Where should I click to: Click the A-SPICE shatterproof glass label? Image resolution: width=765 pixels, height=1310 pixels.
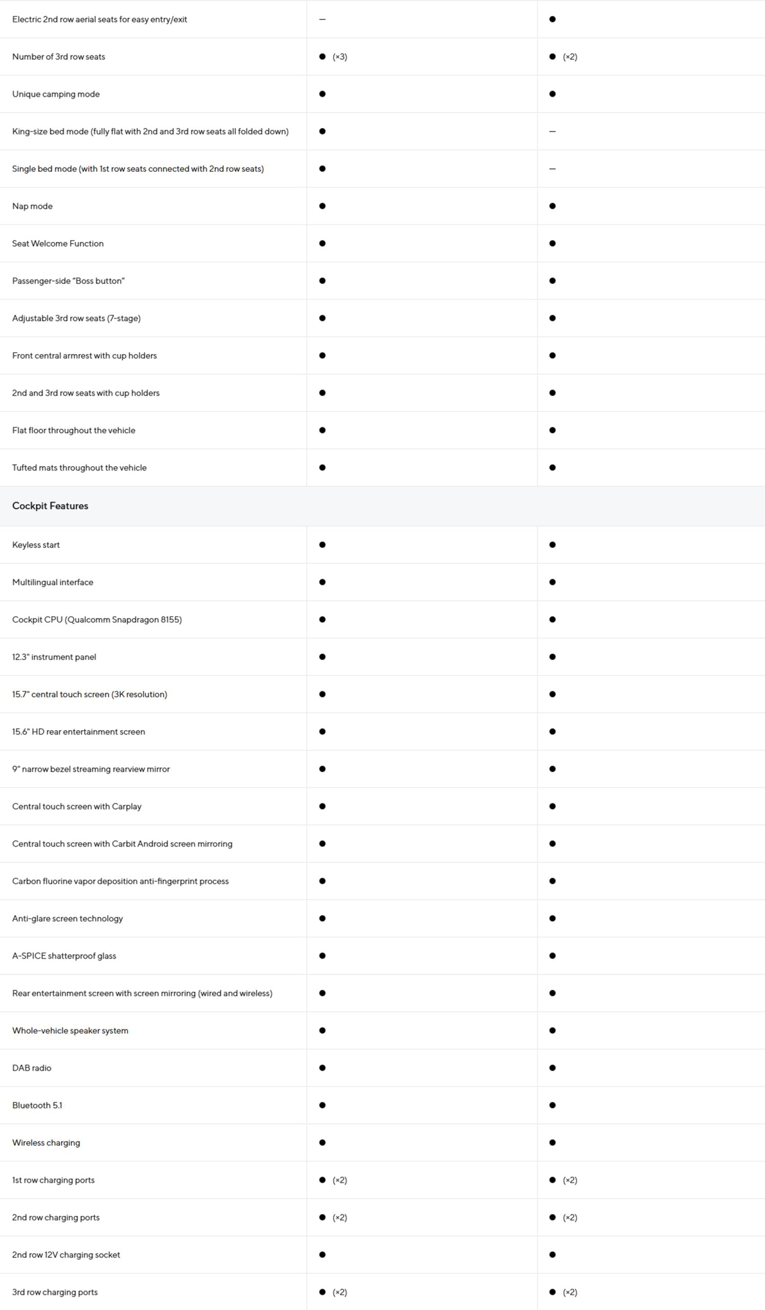tap(64, 956)
